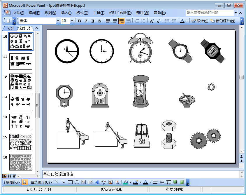Increase font size

pos(152,21)
